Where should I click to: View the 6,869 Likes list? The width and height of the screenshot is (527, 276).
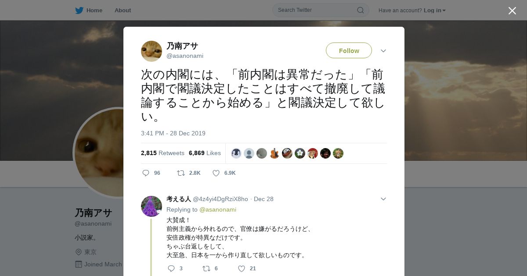coord(205,153)
